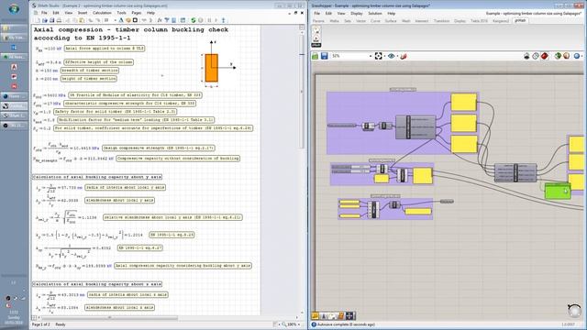Open SMath Studio Tools menu
Viewport: 587px width, 330px height.
[x=121, y=13]
